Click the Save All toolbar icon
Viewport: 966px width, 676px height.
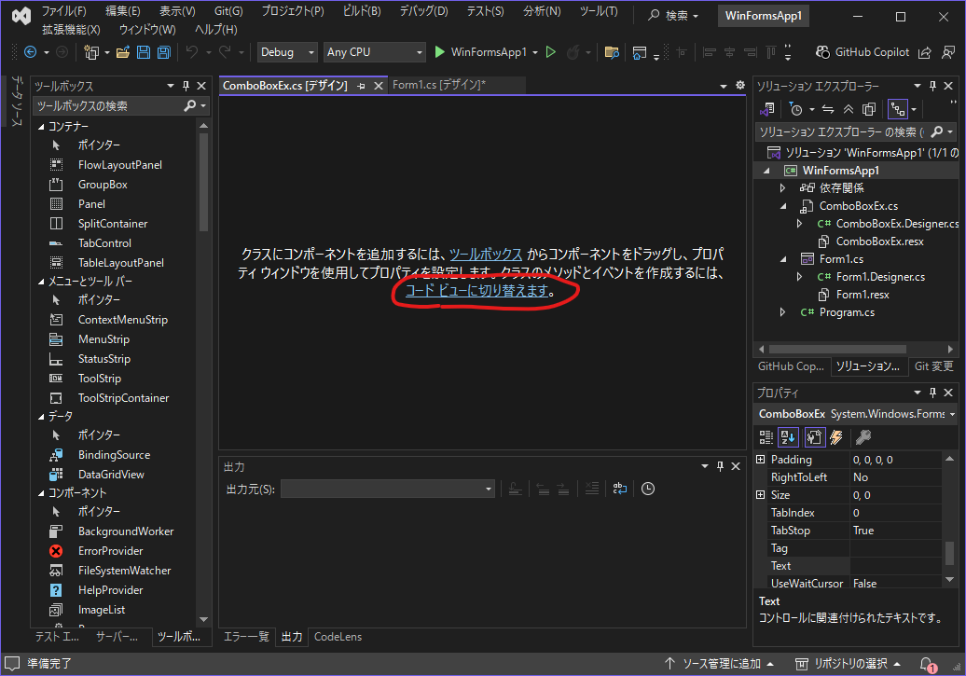click(x=164, y=53)
